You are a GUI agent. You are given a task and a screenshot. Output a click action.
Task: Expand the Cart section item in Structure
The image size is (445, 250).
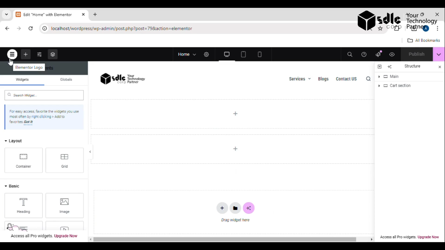pos(379,86)
